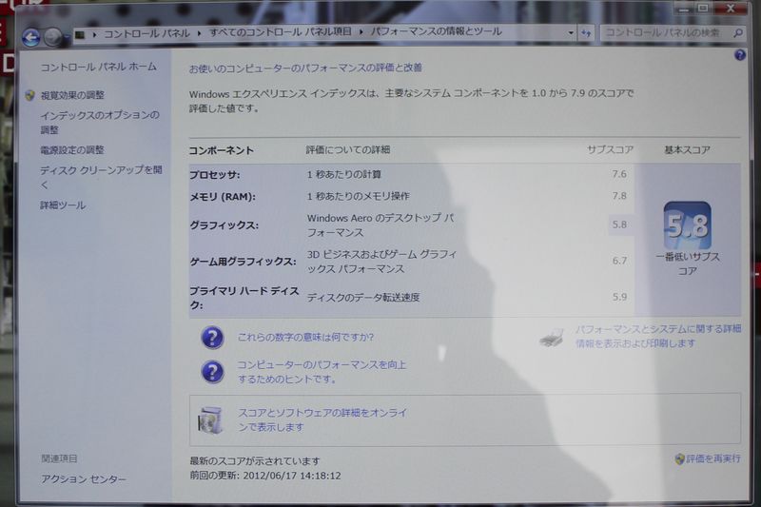The width and height of the screenshot is (761, 507).
Task: Click ディスクのデータ転送速度 description
Action: [x=363, y=298]
